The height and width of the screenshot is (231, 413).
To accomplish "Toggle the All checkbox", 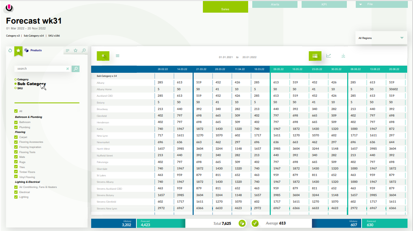I will pos(16,111).
